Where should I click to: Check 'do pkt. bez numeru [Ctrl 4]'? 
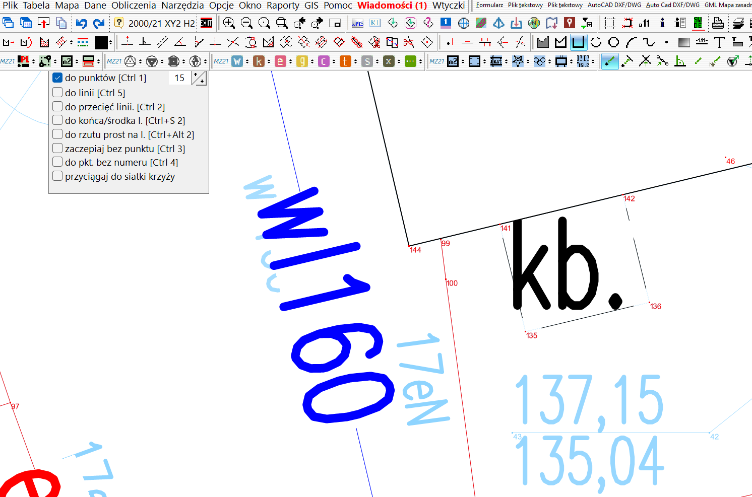(x=57, y=162)
